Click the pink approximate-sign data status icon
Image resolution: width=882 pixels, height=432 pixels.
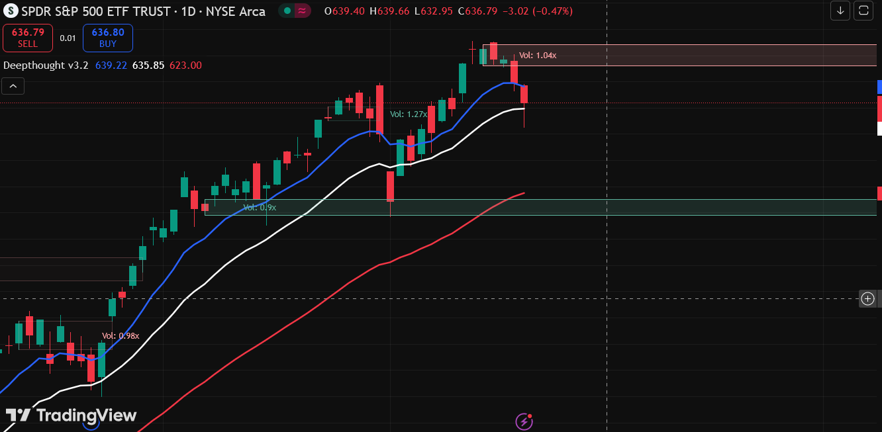[303, 11]
